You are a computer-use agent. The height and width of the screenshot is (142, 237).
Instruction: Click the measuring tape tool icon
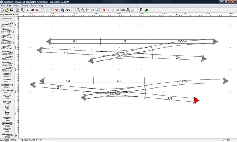coord(141,10)
